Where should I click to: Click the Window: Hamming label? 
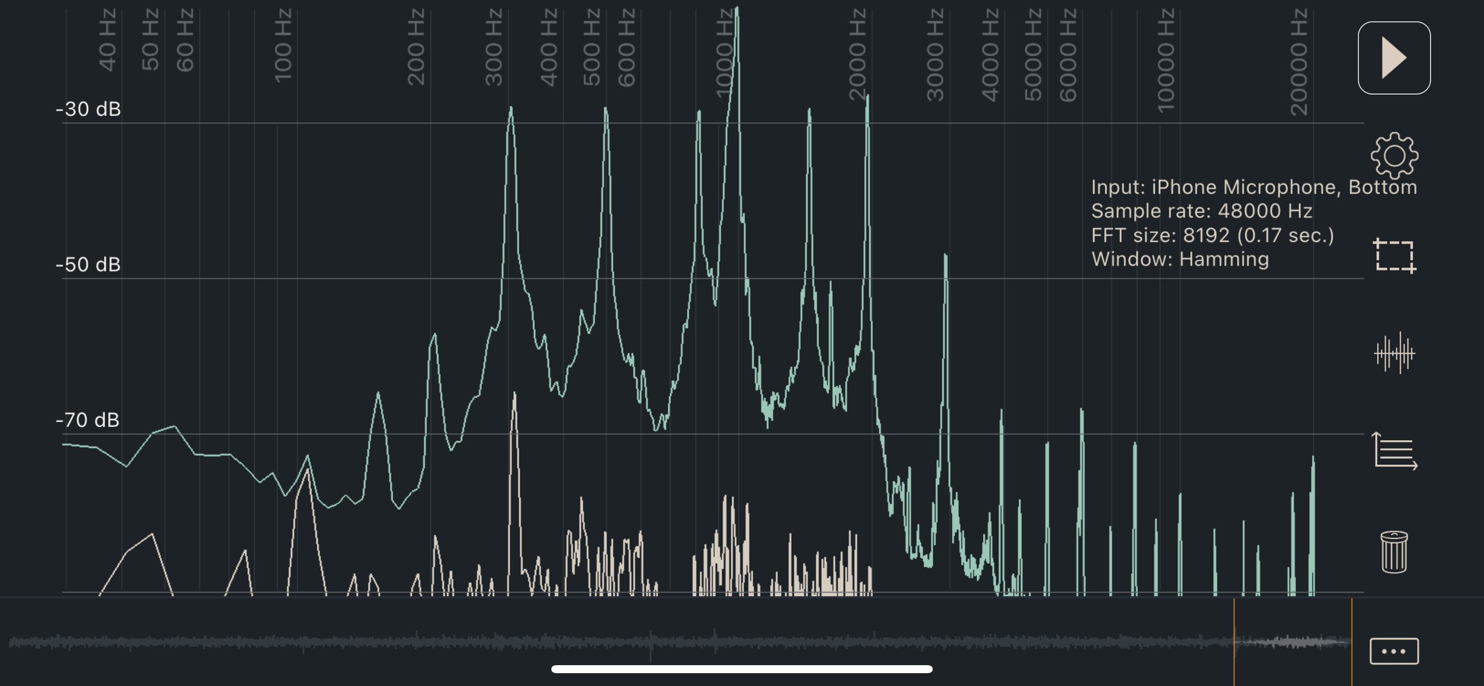(x=1180, y=259)
